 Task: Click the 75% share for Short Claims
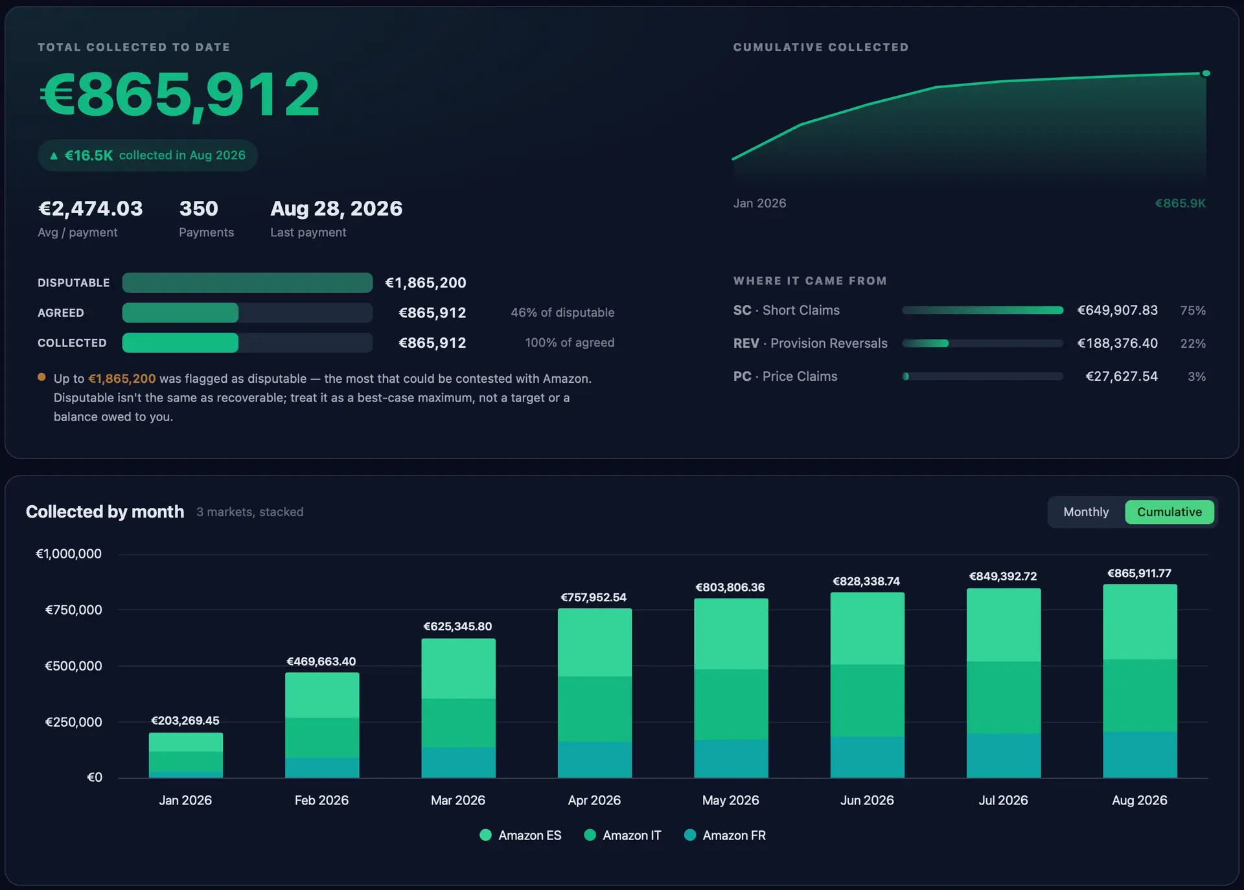pyautogui.click(x=1193, y=310)
